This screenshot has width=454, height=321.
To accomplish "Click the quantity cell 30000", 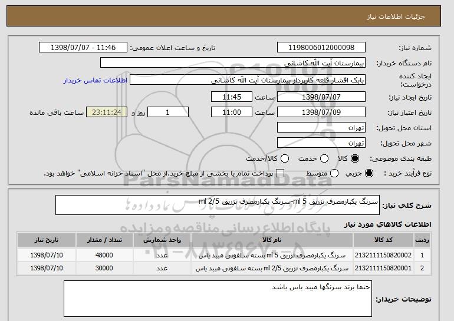I will [x=104, y=269].
